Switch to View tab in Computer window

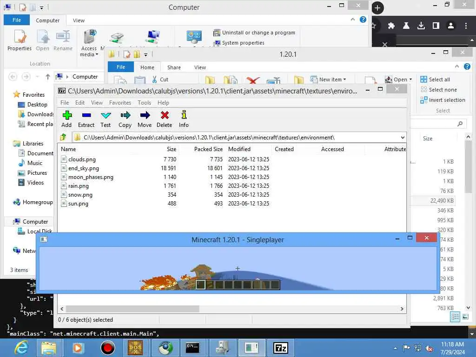(x=79, y=20)
